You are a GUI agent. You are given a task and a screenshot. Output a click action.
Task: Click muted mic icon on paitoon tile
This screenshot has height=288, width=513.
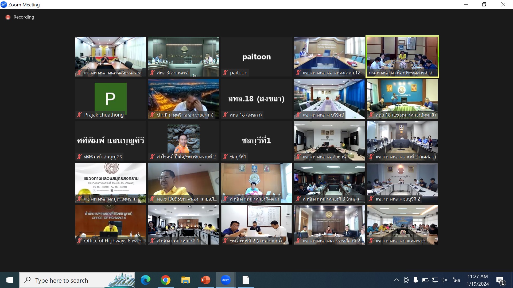(x=225, y=73)
